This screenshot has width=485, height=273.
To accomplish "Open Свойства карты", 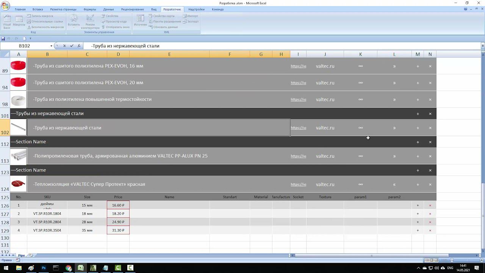I will 161,16.
